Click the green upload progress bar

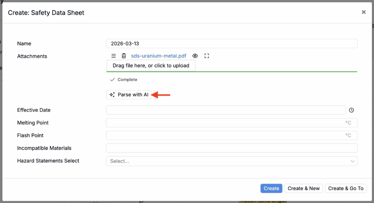232,72
